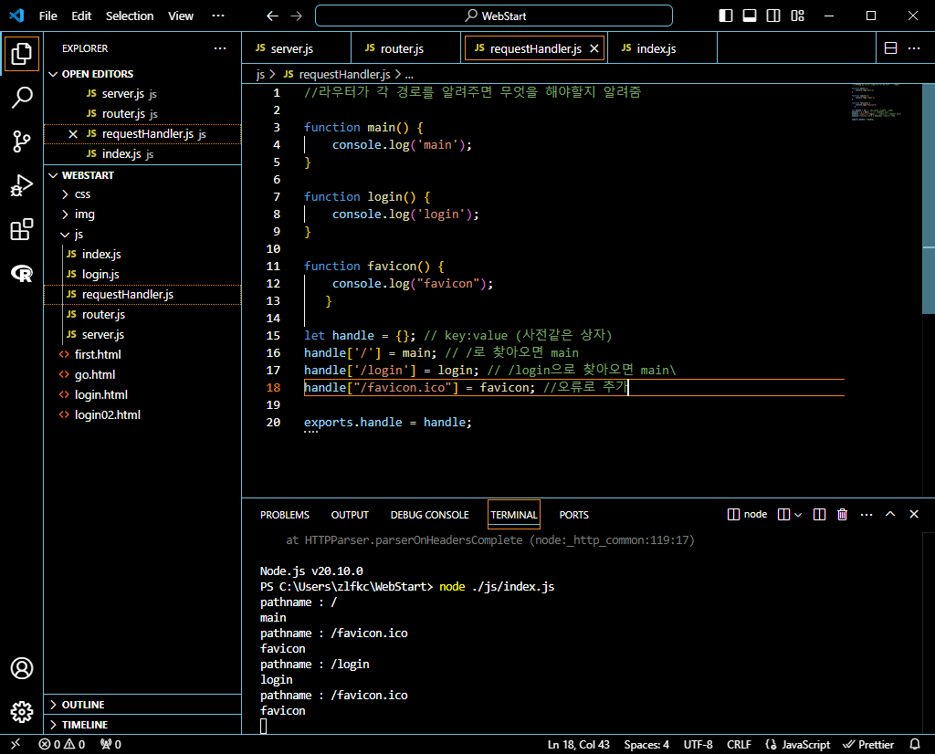Expand the Timeline section
The image size is (935, 754).
tap(142, 725)
